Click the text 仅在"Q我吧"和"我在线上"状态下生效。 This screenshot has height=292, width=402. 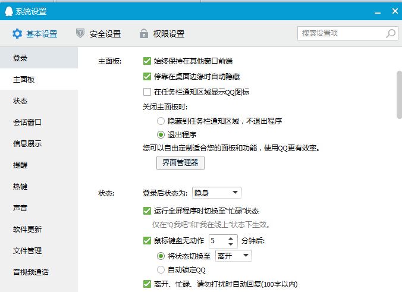pos(211,225)
